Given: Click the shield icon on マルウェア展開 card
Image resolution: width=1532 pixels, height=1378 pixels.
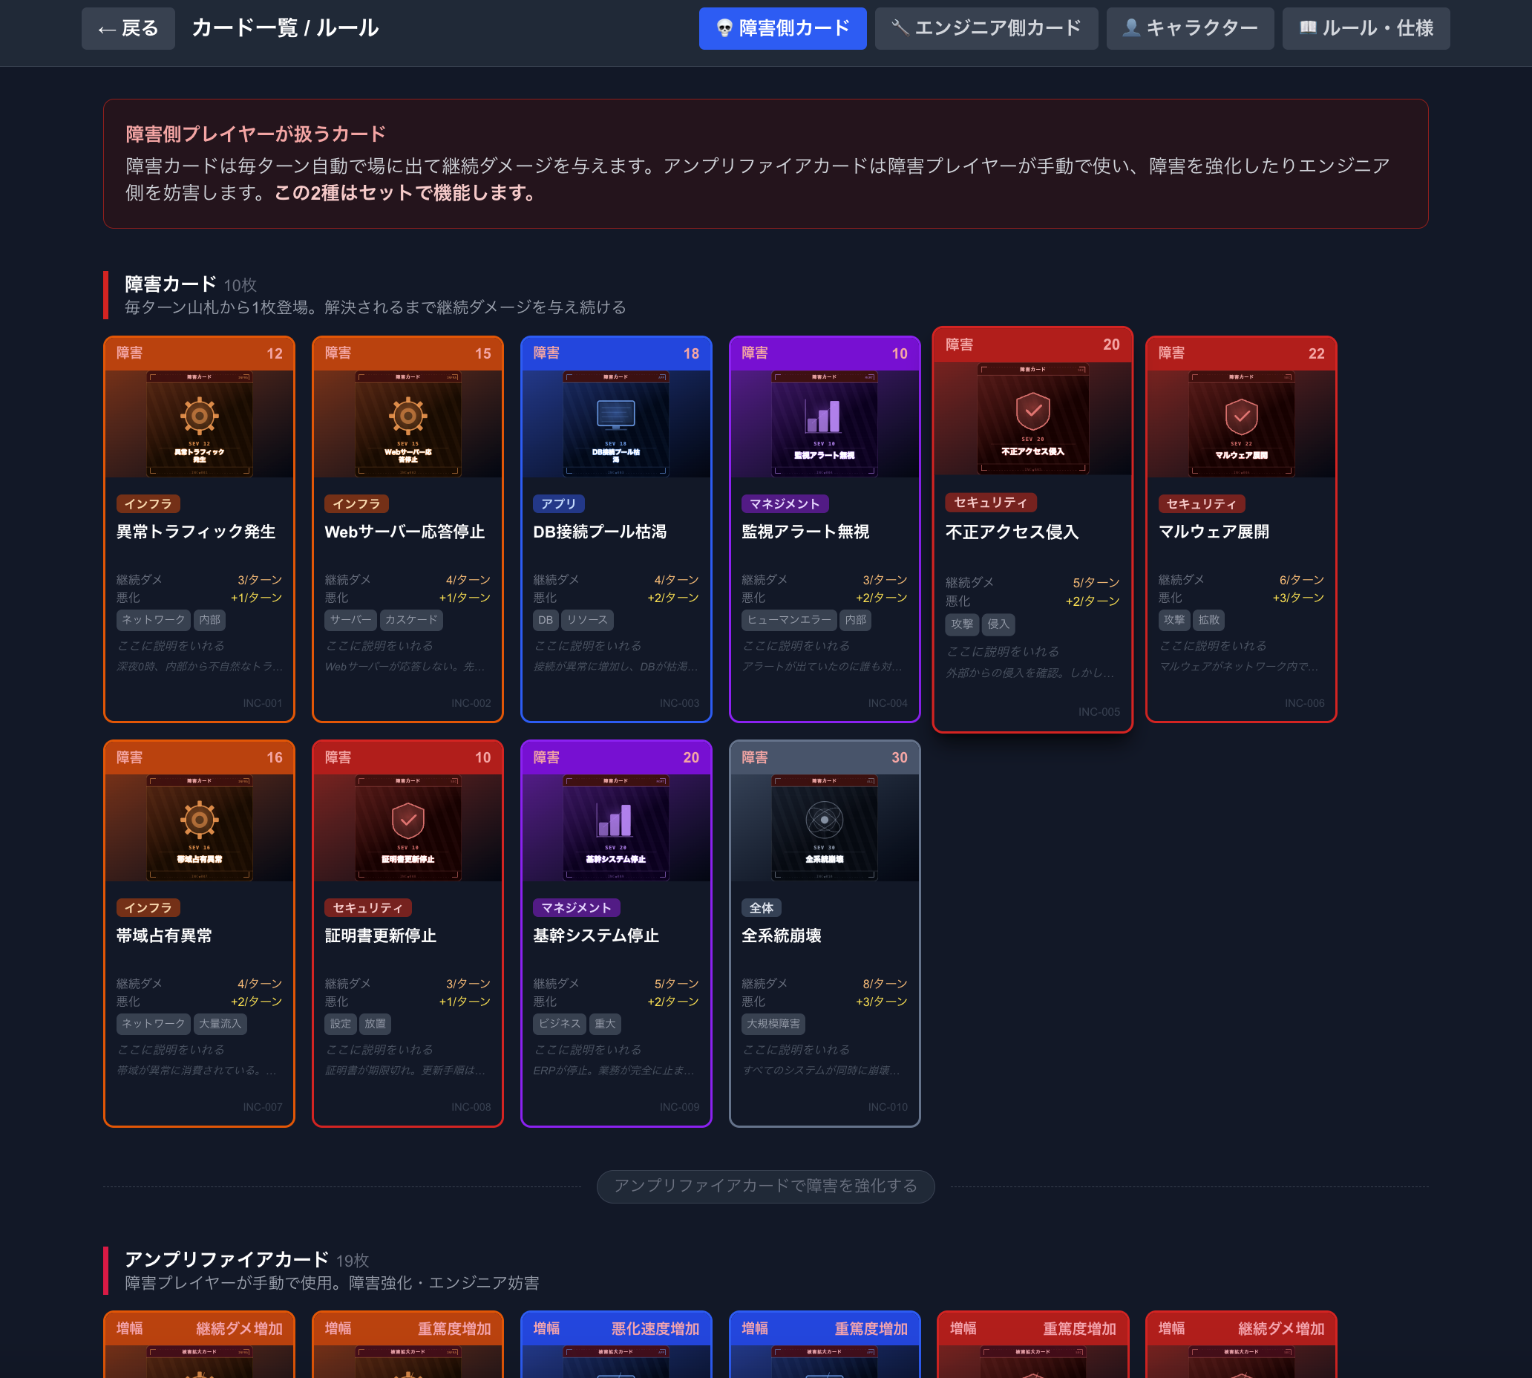Looking at the screenshot, I should point(1241,417).
